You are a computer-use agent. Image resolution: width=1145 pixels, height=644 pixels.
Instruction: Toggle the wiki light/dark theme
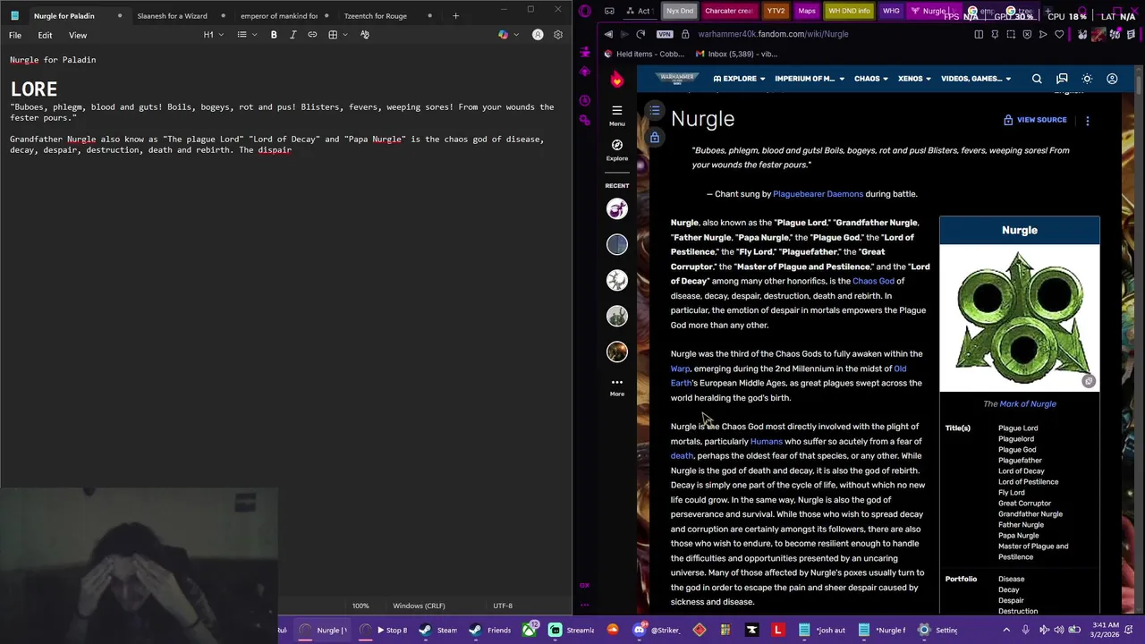pyautogui.click(x=1087, y=79)
